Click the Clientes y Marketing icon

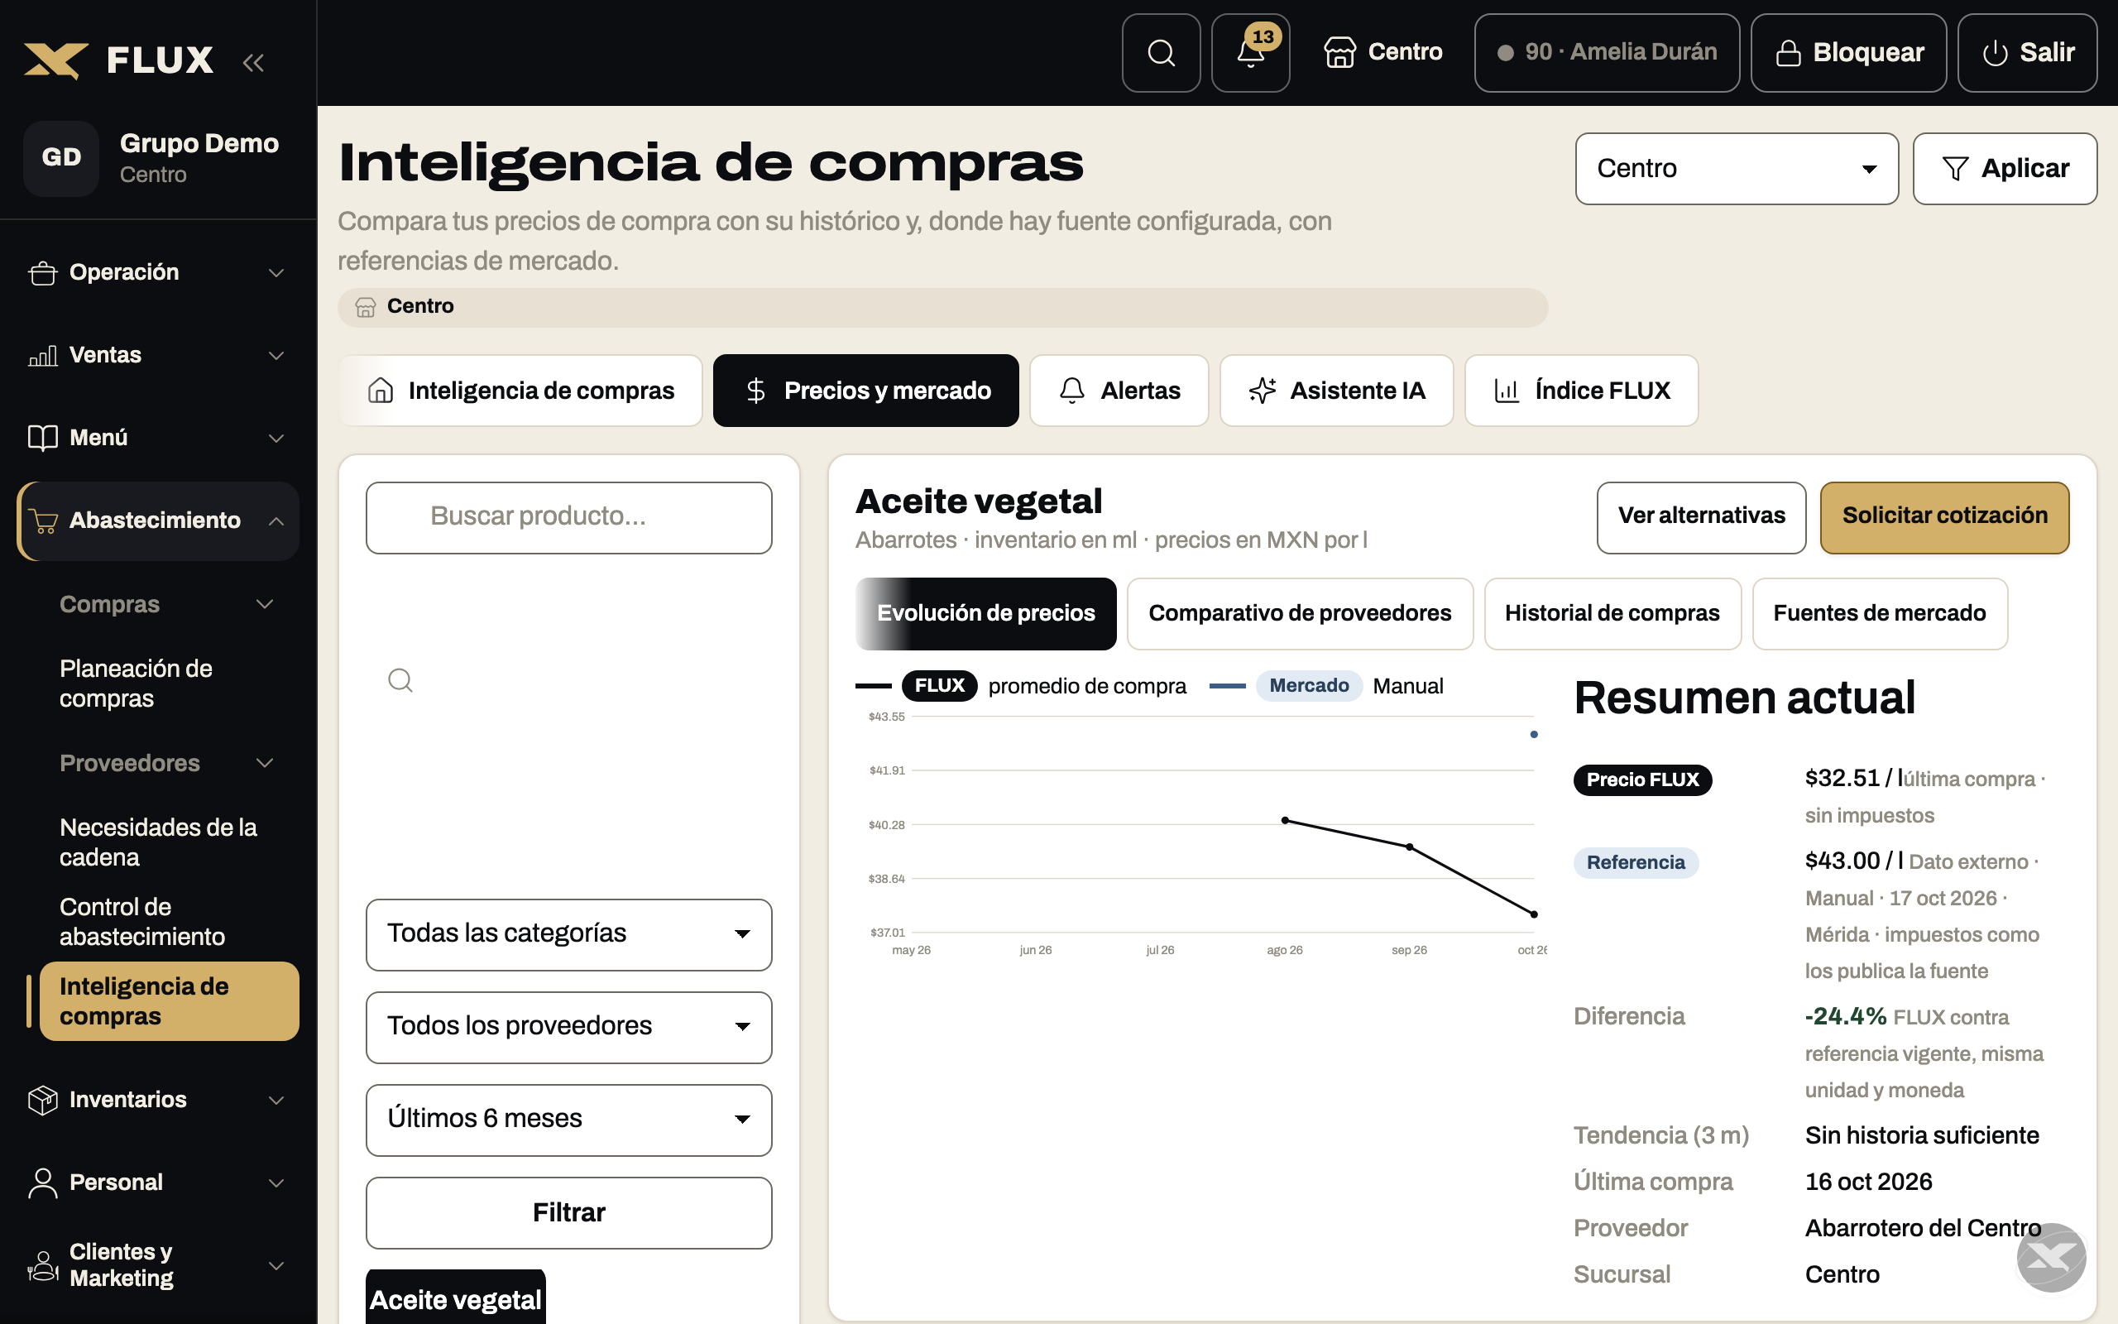(42, 1265)
